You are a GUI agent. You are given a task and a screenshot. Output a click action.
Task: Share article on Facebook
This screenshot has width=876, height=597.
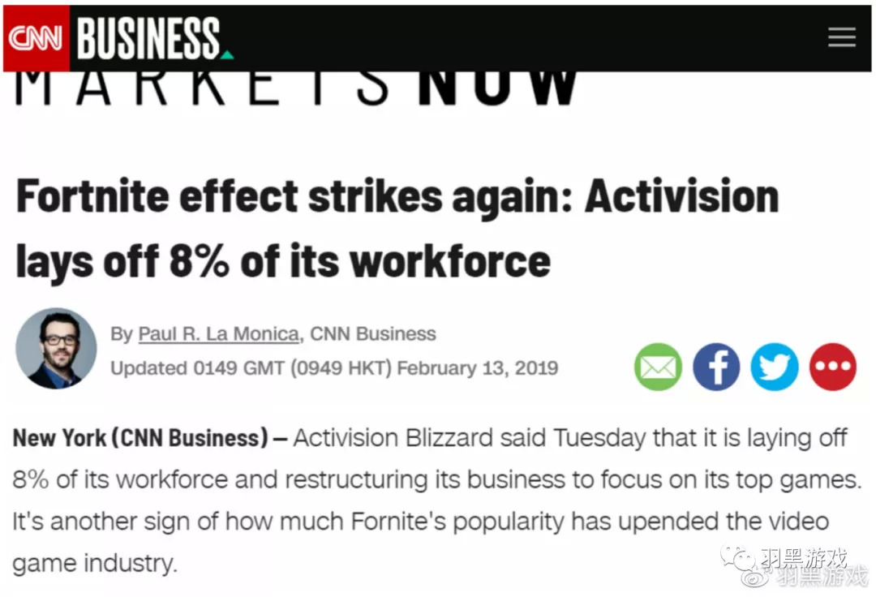click(716, 367)
